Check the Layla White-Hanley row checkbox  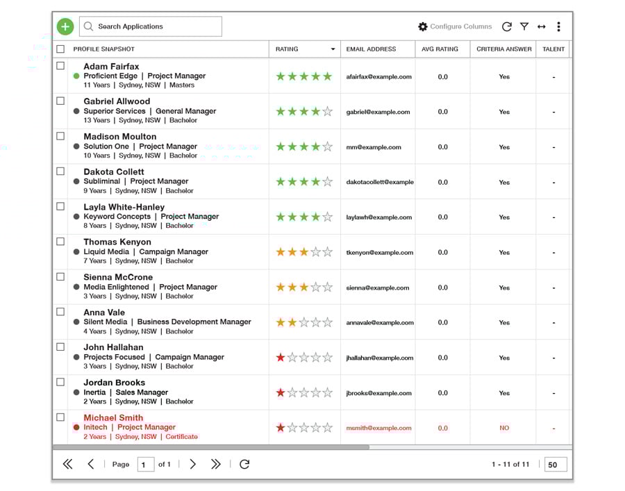60,206
